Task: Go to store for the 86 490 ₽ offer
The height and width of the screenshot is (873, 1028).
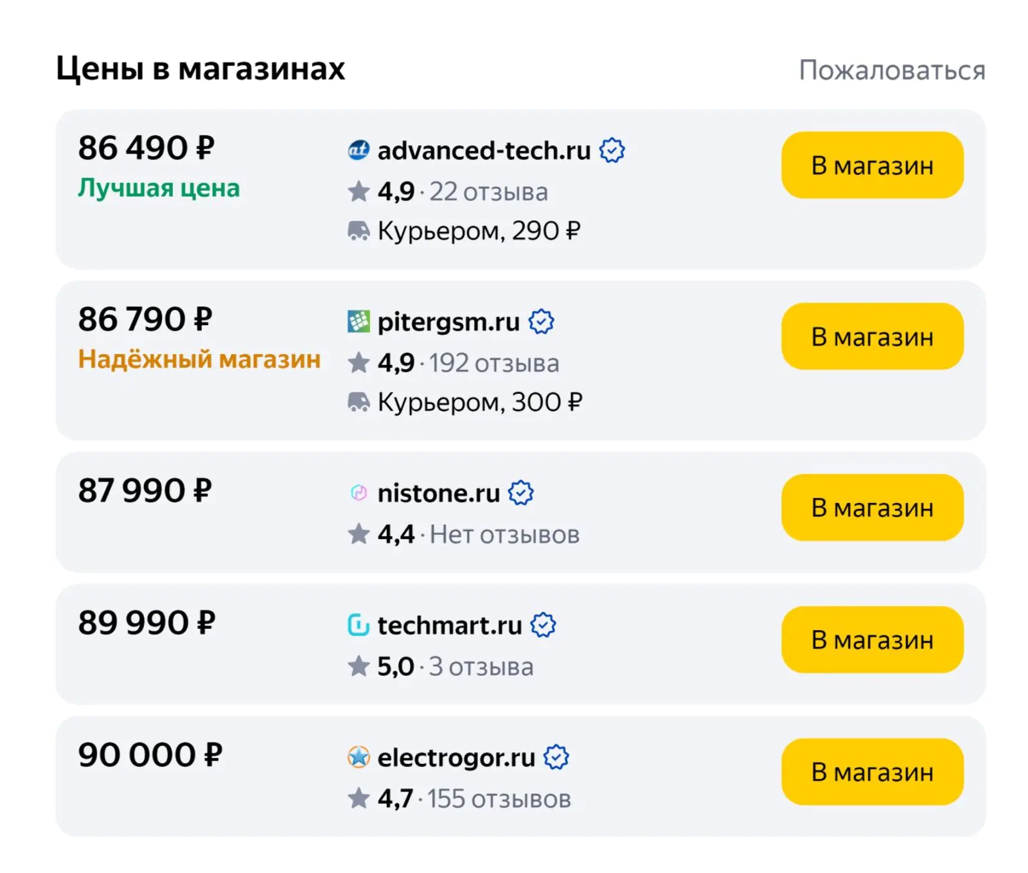Action: (x=873, y=165)
